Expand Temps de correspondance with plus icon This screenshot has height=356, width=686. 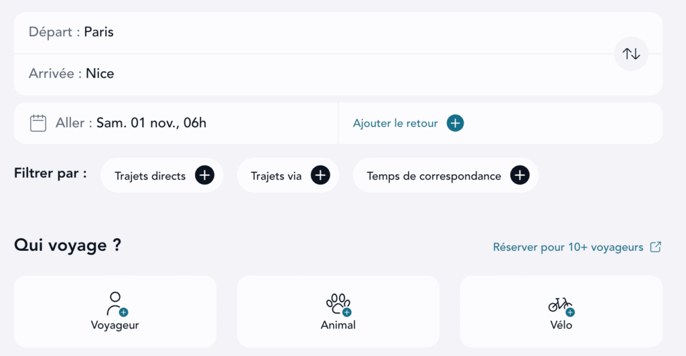(x=520, y=176)
